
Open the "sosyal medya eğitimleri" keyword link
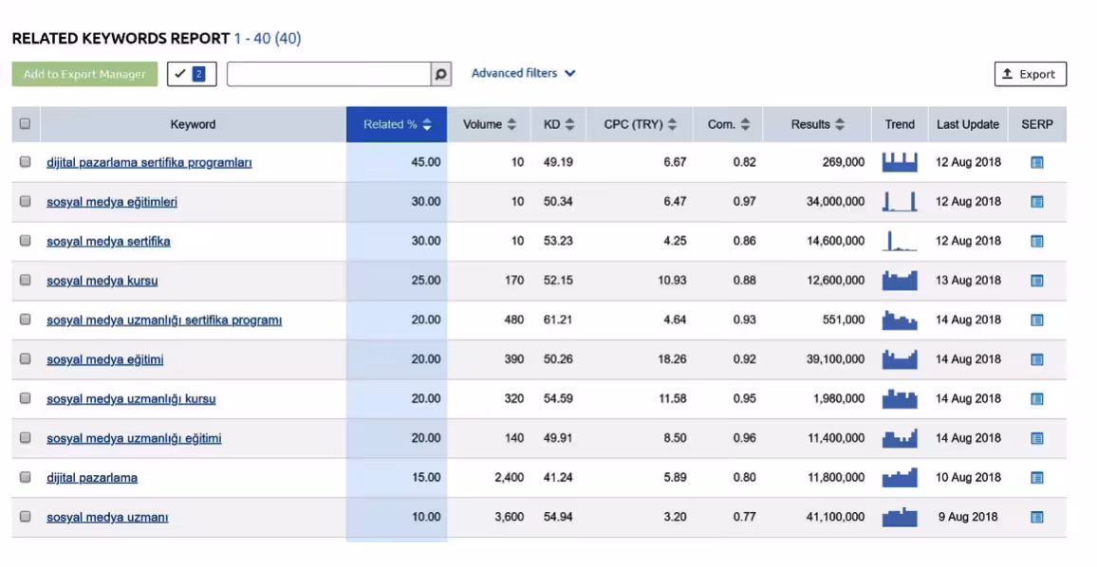[x=110, y=201]
